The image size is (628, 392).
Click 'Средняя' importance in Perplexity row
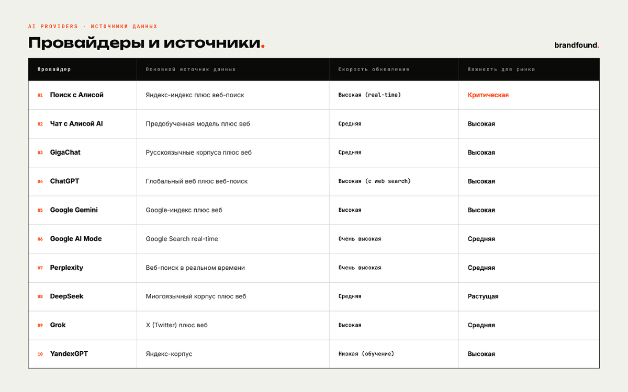[x=481, y=268]
